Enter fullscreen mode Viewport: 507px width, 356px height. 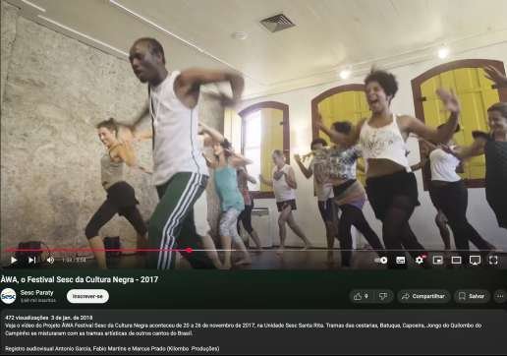click(493, 260)
